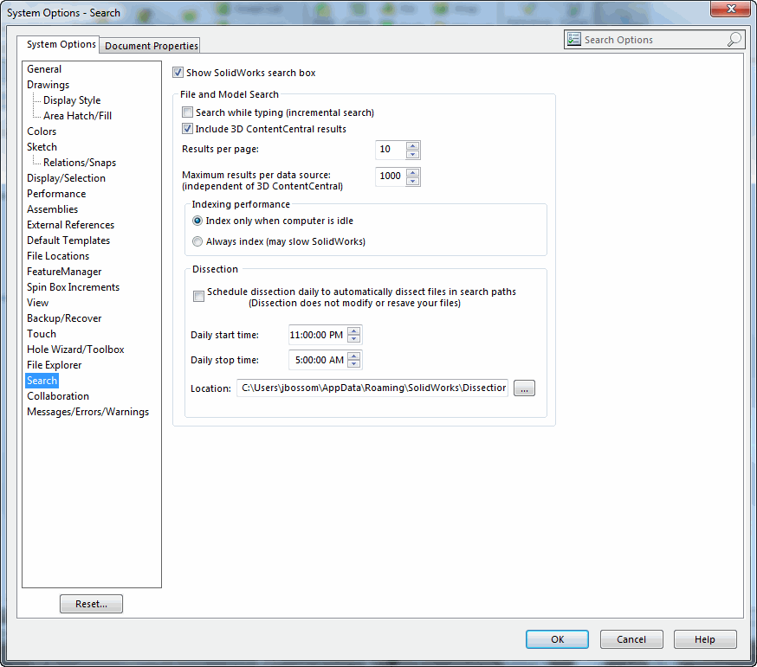Increase Daily start time spinner
The width and height of the screenshot is (757, 667).
354,330
